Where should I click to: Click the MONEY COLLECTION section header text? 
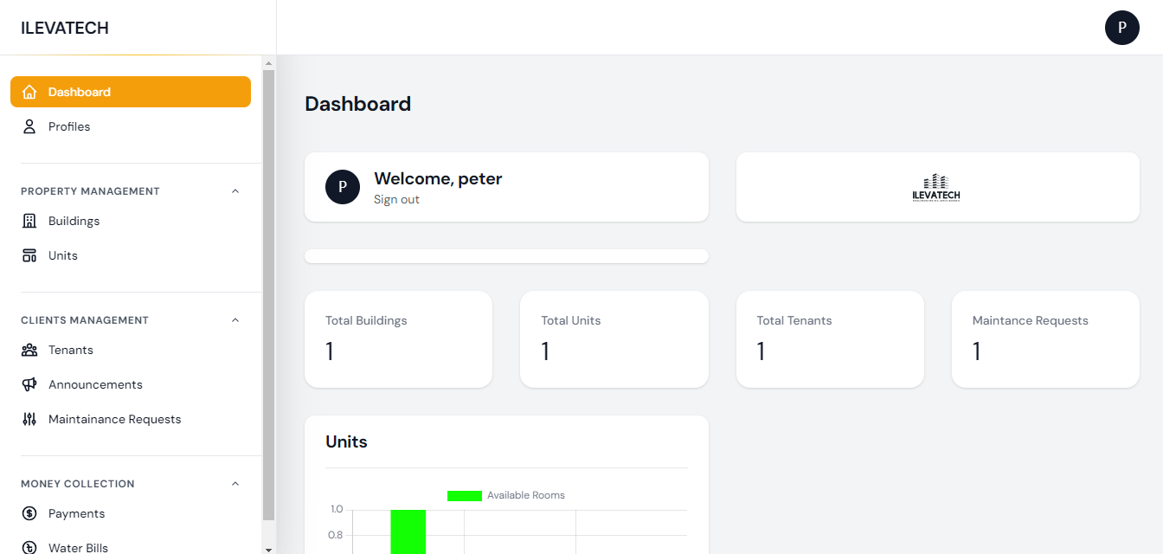point(78,484)
